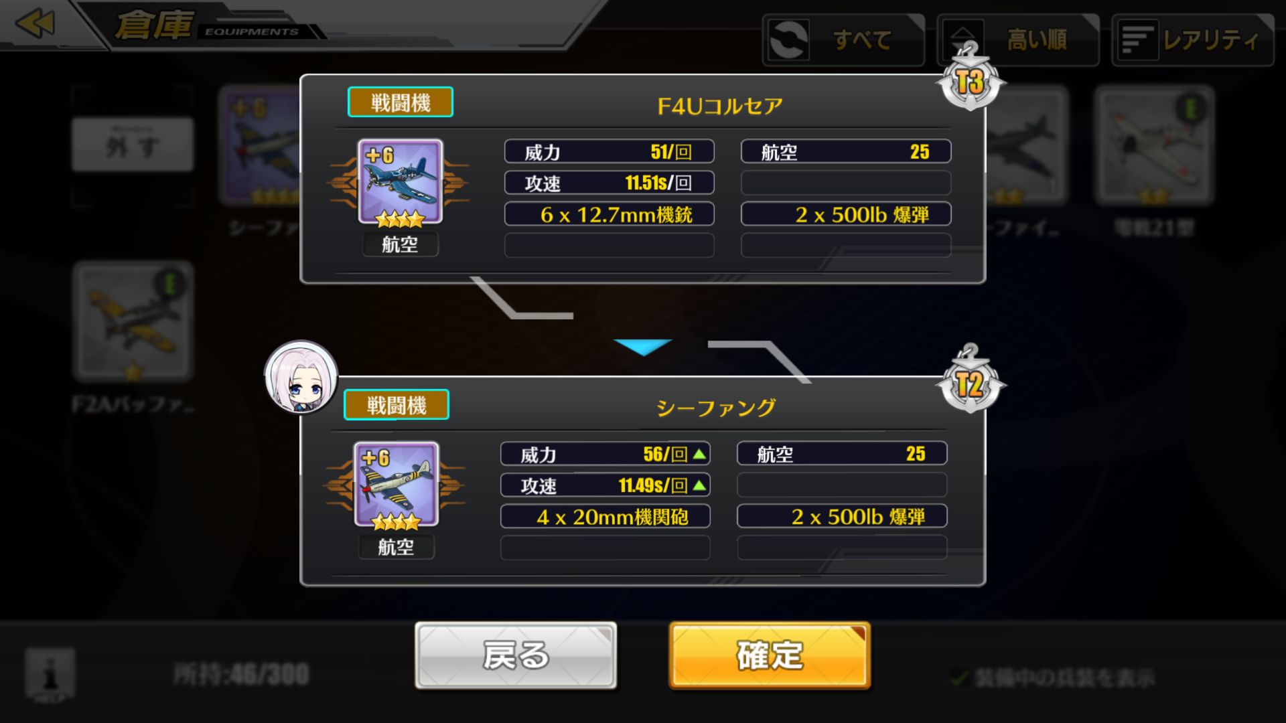Image resolution: width=1286 pixels, height=723 pixels.
Task: Click the F4U Corsair equipment icon
Action: coord(400,181)
